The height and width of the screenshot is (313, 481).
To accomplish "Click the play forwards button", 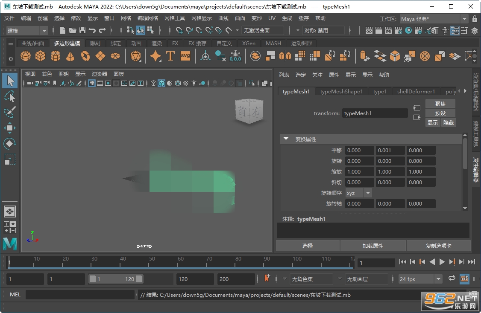I will [x=442, y=262].
